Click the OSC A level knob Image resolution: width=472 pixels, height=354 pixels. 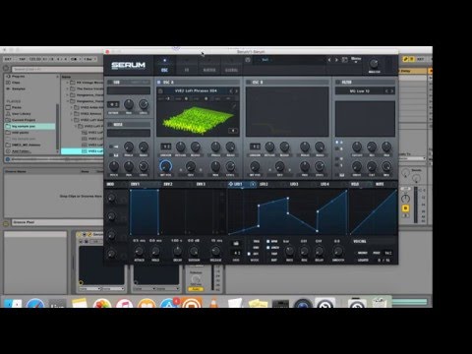coord(230,166)
